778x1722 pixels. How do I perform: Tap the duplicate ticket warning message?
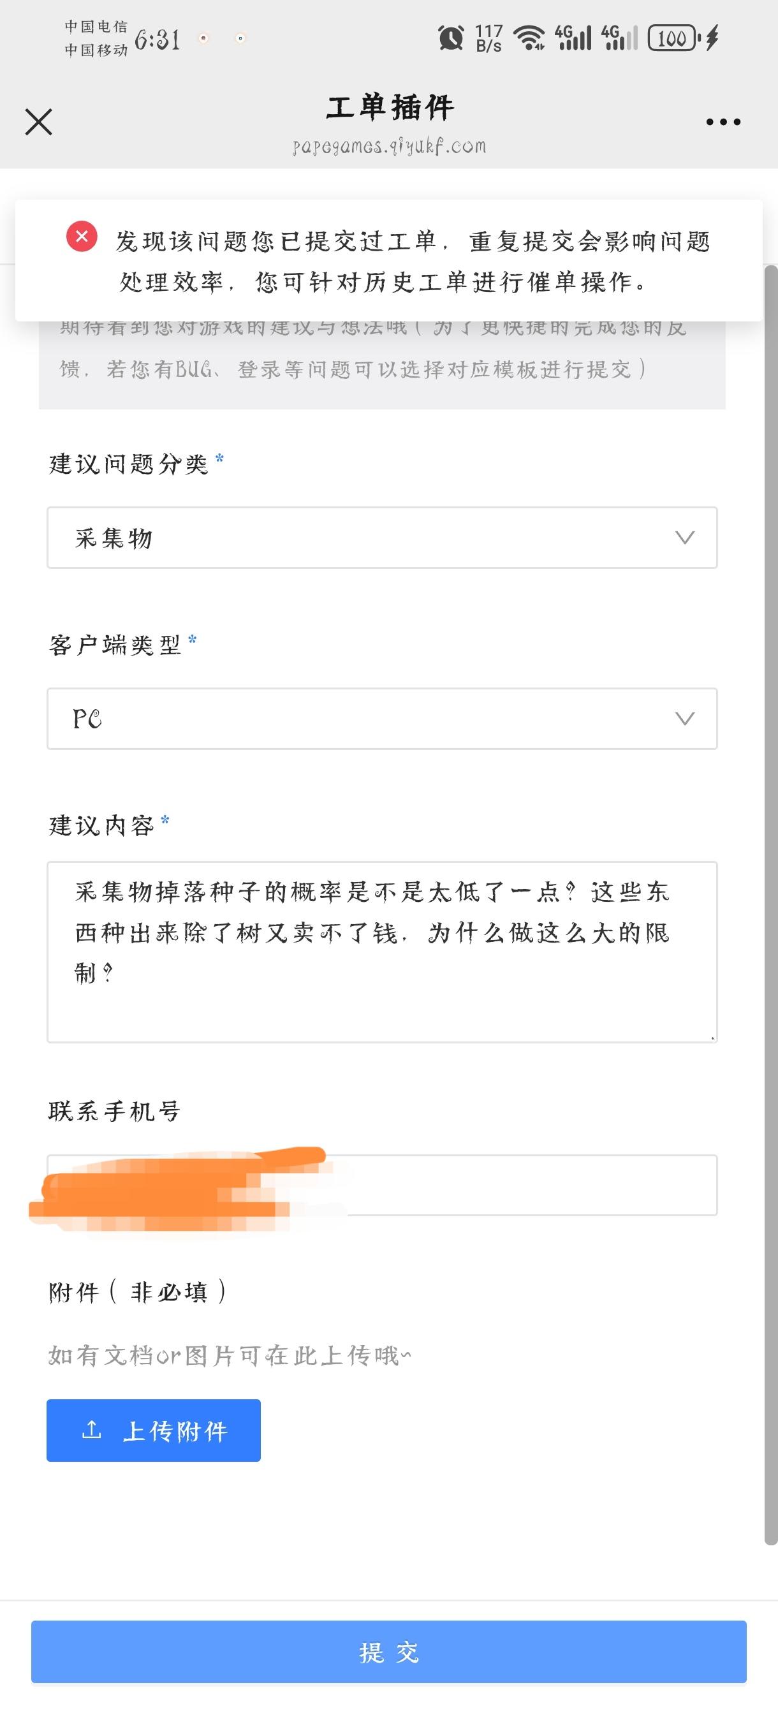(x=413, y=261)
